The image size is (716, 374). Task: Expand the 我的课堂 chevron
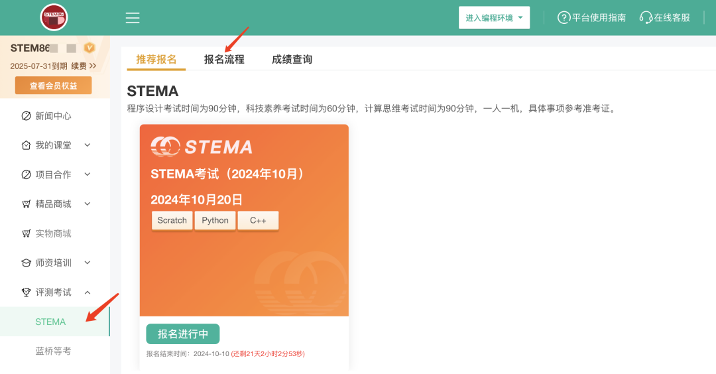pos(88,145)
